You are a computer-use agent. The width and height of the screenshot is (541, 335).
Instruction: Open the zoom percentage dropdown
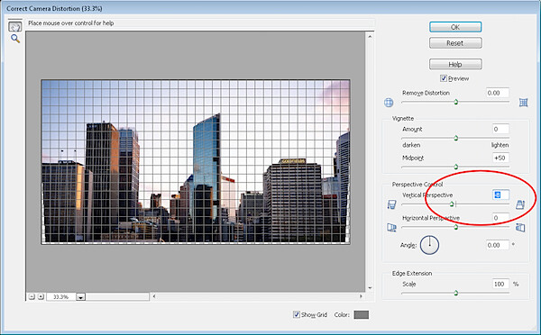click(81, 297)
